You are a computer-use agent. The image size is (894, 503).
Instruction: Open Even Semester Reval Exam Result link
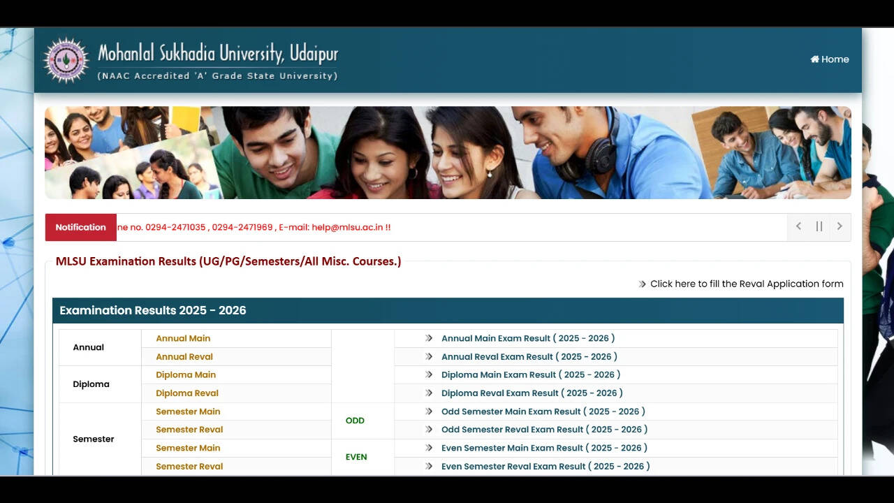coord(545,466)
